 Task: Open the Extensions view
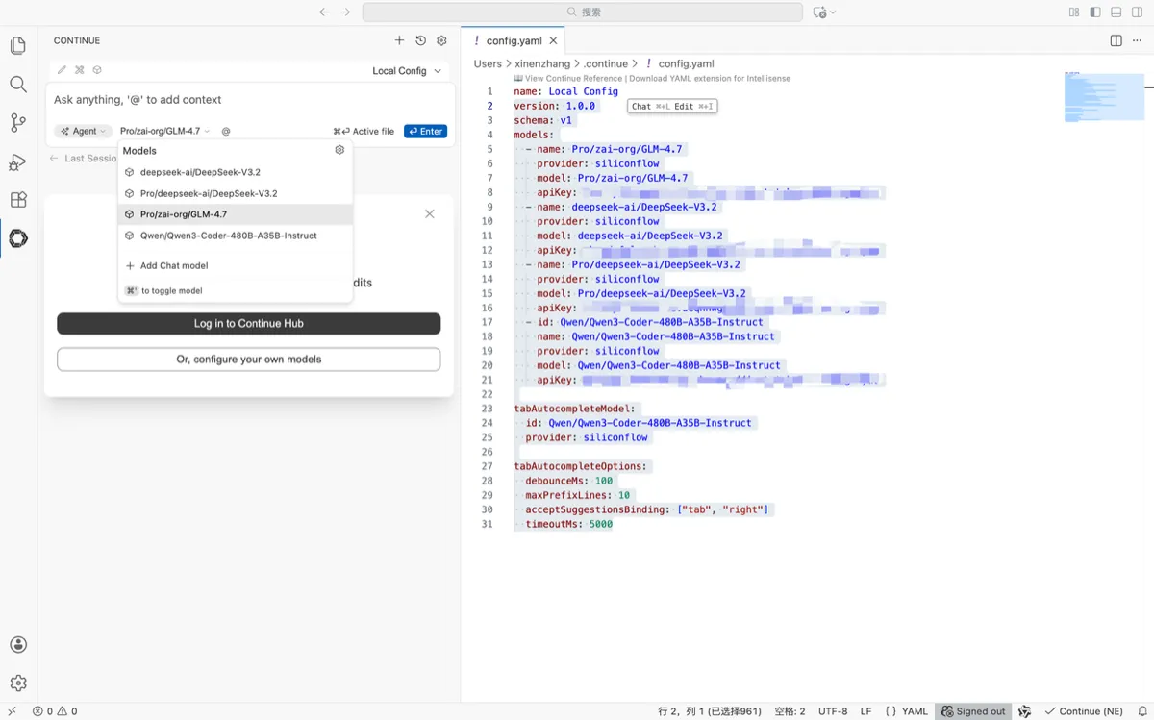(x=18, y=200)
